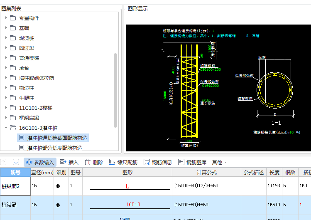Open 钢筋图库 rebar library
This screenshot has width=311, height=220.
click(192, 162)
